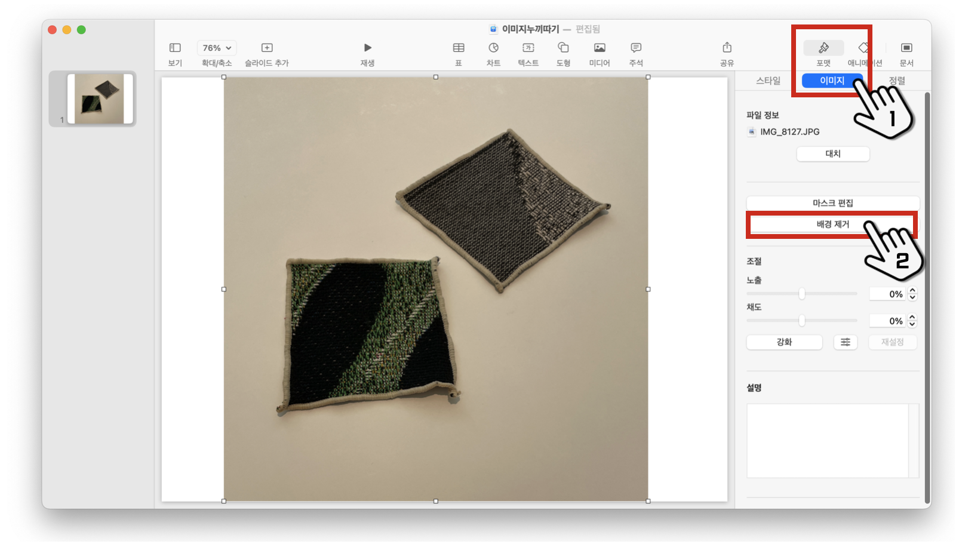Click the 배경 제거 button

click(x=833, y=224)
